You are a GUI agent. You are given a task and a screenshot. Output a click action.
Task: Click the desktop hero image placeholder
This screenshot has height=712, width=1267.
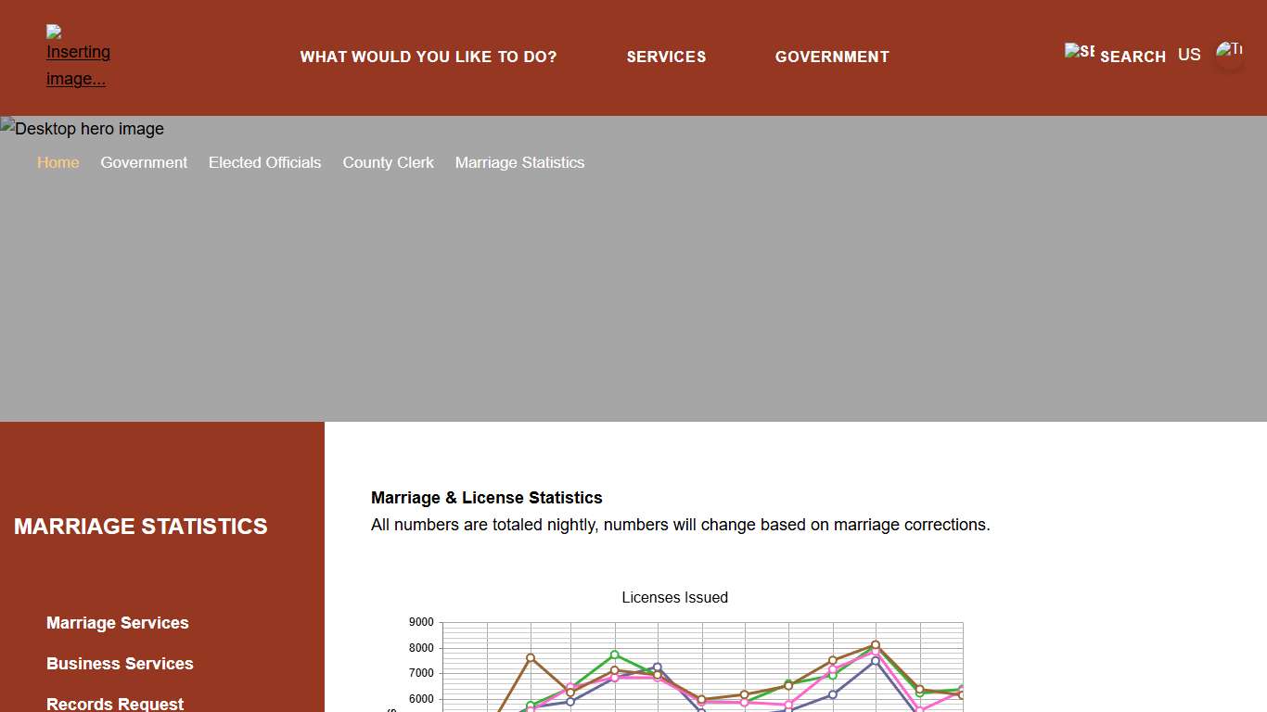click(83, 129)
